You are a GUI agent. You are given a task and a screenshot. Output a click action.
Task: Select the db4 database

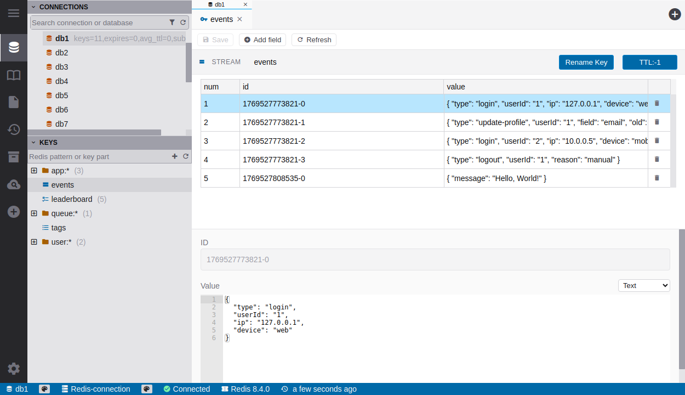coord(61,81)
